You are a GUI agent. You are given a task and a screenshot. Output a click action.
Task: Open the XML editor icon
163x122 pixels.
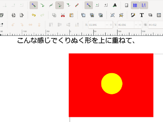[159, 15]
